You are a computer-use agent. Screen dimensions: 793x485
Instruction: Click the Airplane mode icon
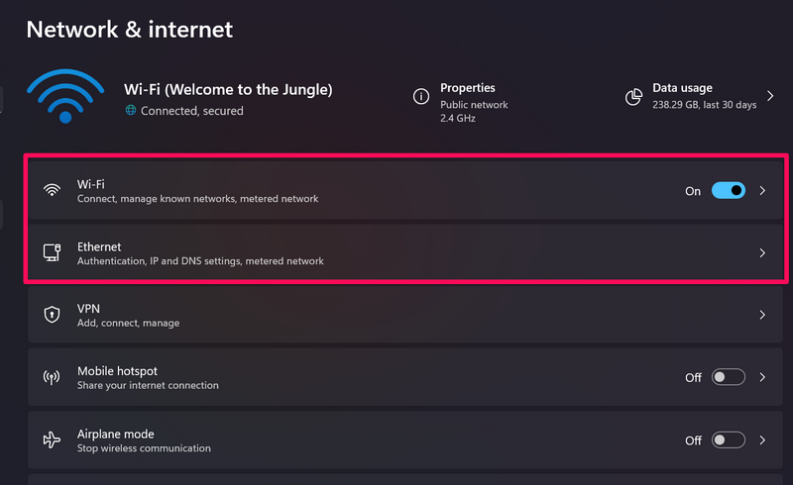coord(53,439)
